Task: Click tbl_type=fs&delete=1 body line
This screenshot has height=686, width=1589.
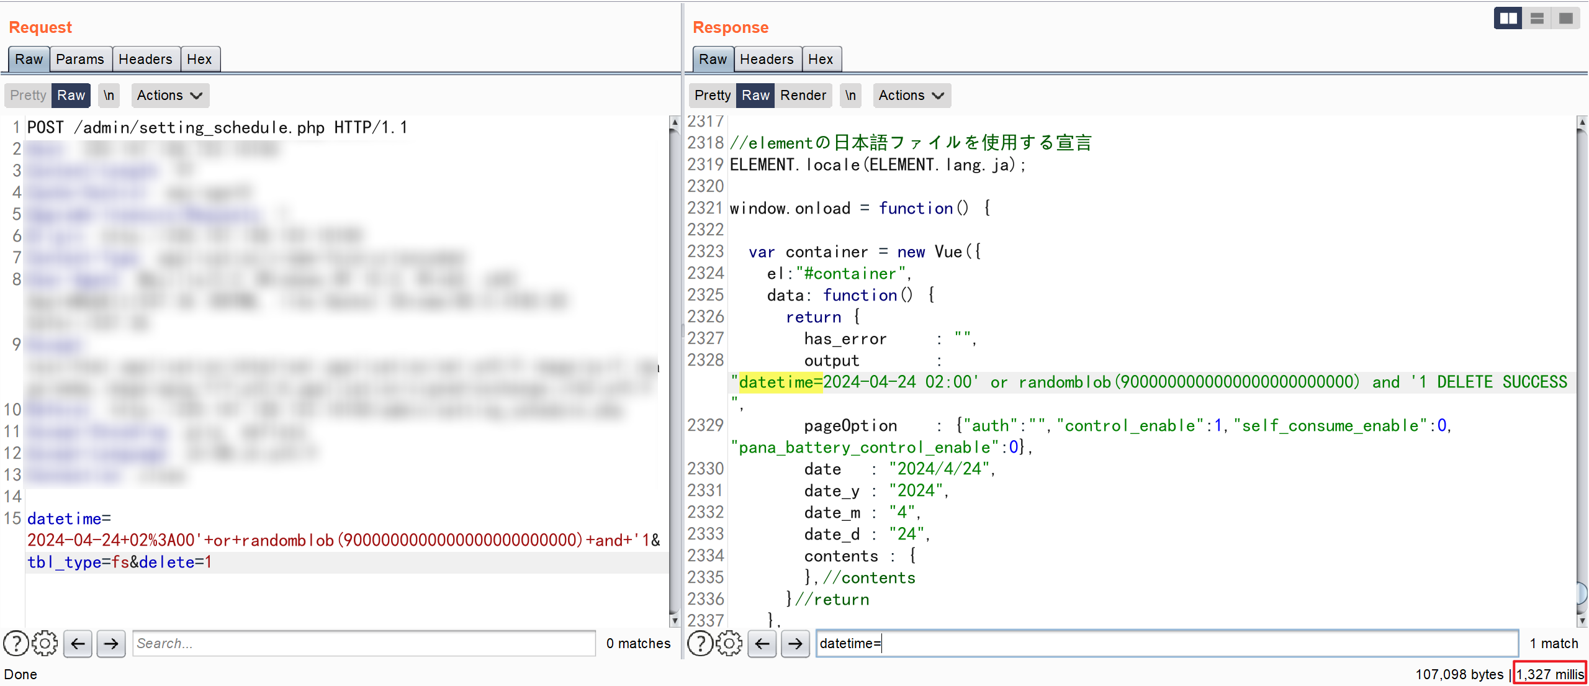Action: pyautogui.click(x=120, y=562)
